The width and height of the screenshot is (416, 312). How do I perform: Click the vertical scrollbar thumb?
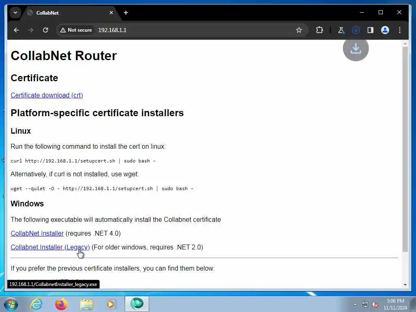[x=405, y=149]
